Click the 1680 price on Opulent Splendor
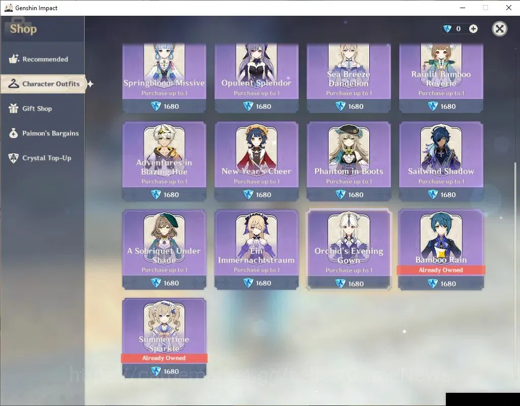Image resolution: width=520 pixels, height=406 pixels. coord(264,107)
